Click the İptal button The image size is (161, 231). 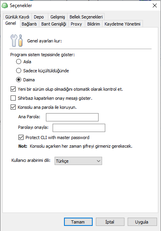coord(110,222)
